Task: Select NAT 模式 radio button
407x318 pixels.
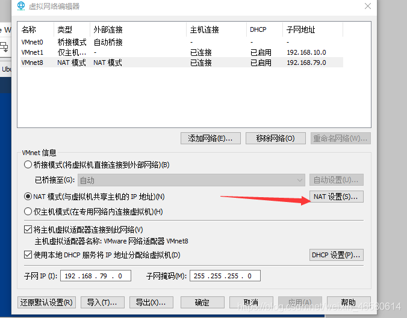Action: [28, 197]
